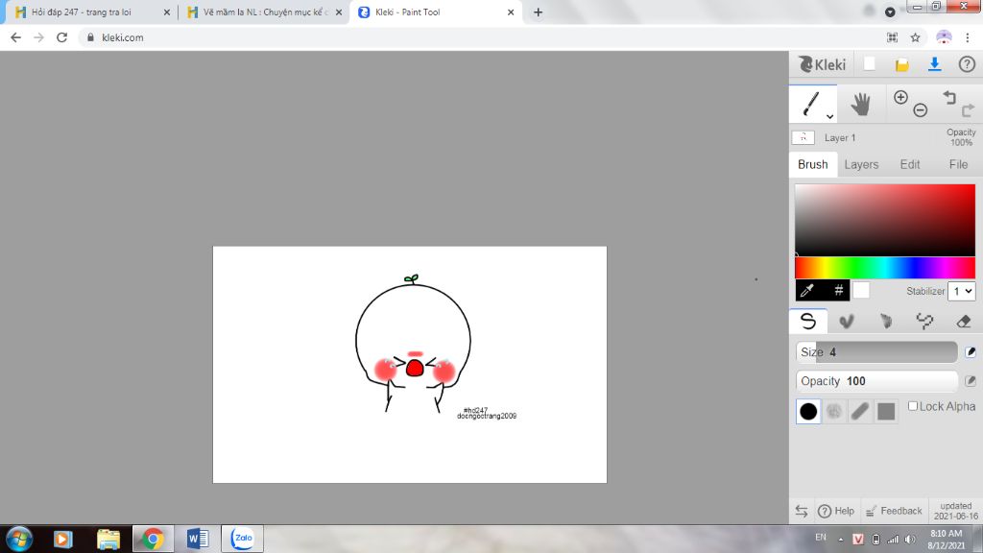983x553 pixels.
Task: Open the help question mark at top
Action: point(967,64)
